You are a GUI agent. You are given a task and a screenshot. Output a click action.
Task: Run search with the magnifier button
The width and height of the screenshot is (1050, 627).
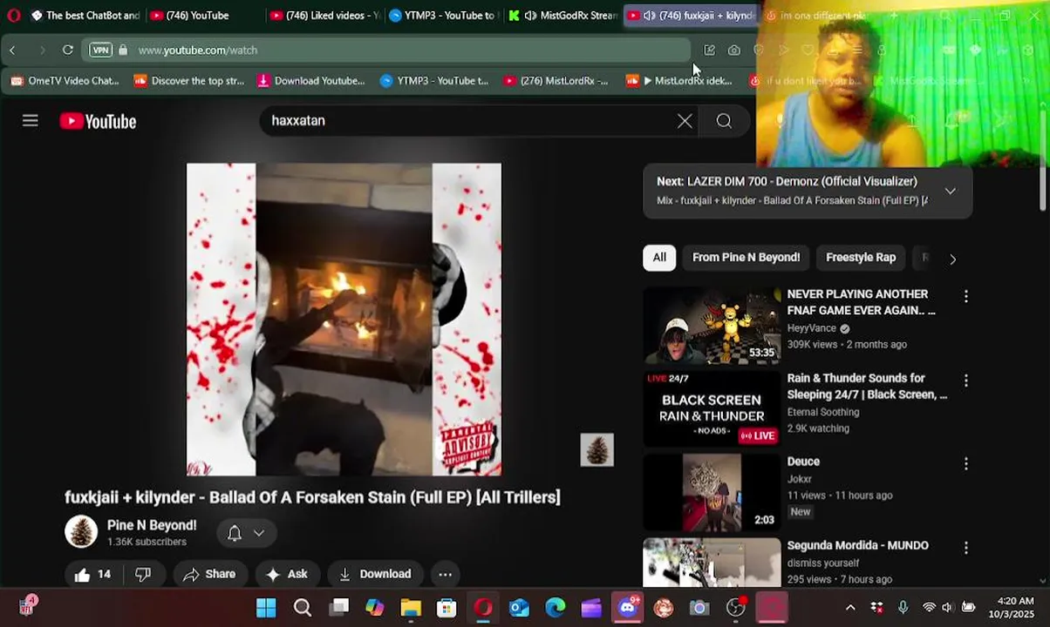[x=724, y=121]
